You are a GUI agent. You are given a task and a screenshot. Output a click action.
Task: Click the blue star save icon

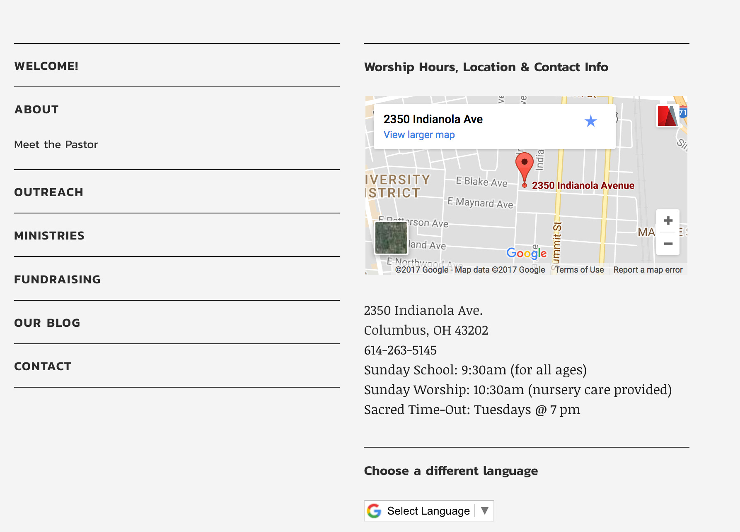[x=590, y=121]
